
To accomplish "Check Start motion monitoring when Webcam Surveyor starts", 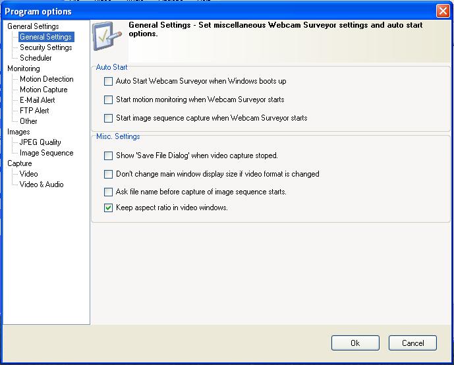I will pyautogui.click(x=108, y=100).
